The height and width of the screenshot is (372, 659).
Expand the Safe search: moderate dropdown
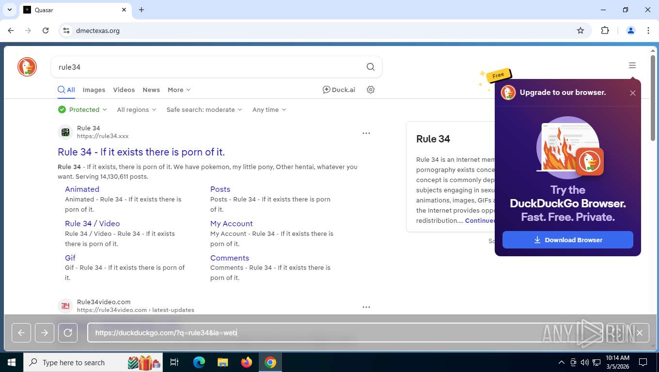(204, 109)
